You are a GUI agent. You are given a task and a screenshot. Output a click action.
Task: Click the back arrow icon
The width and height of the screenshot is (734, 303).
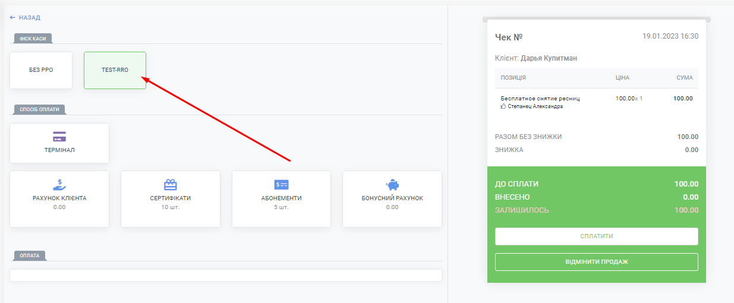[12, 18]
